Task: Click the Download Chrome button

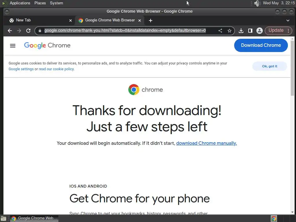Action: (261, 45)
